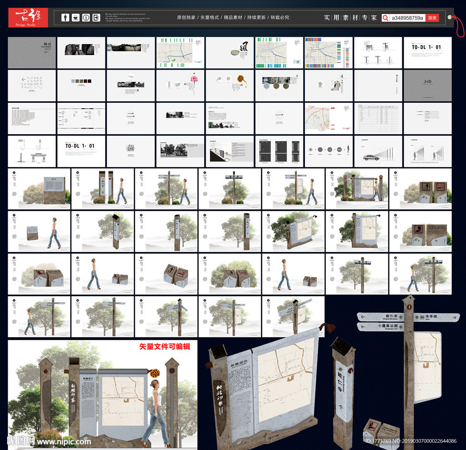466x450 pixels.
Task: Open the archway gate elevation thumbnail
Action: click(x=32, y=151)
